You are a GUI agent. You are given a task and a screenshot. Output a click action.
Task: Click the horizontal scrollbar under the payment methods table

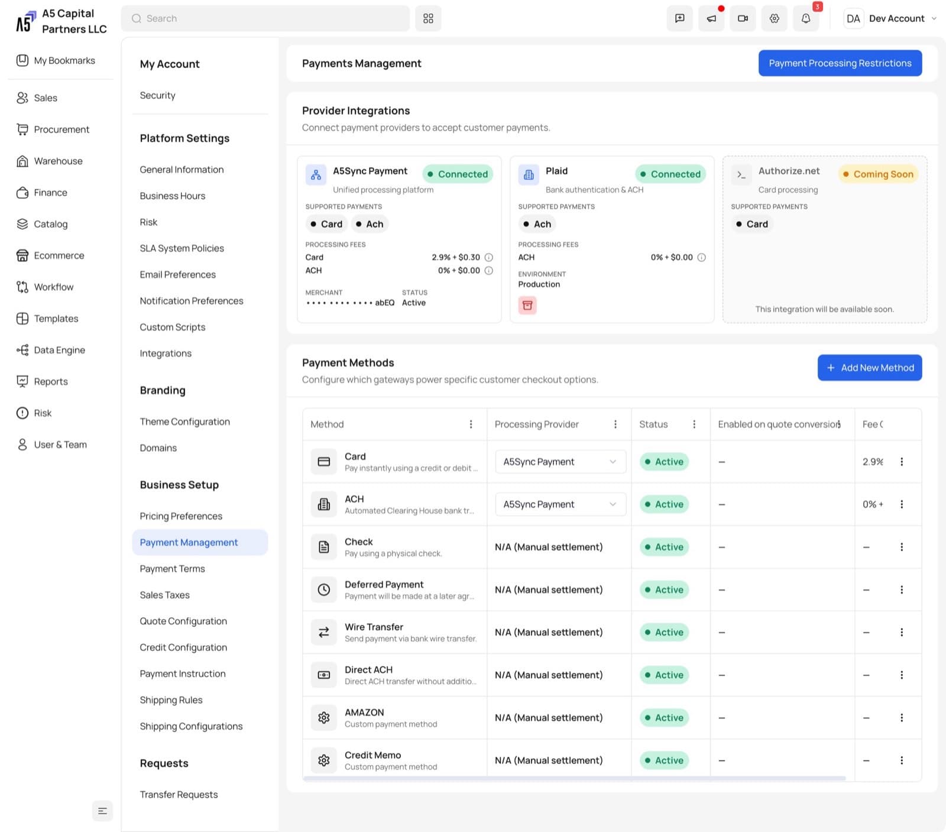pyautogui.click(x=574, y=778)
